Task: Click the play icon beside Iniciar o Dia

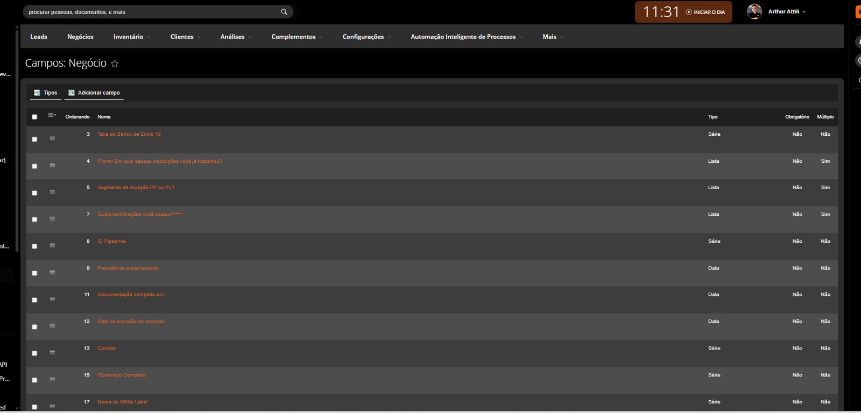Action: 689,12
